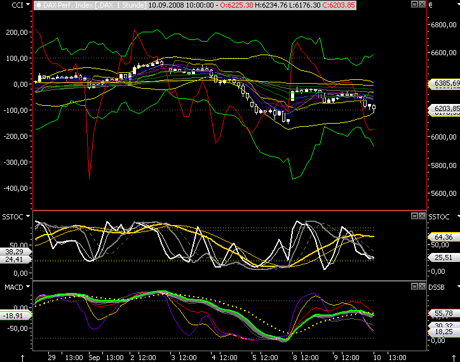Click the -400,00 CCI axis label
This screenshot has width=460, height=362.
point(15,188)
